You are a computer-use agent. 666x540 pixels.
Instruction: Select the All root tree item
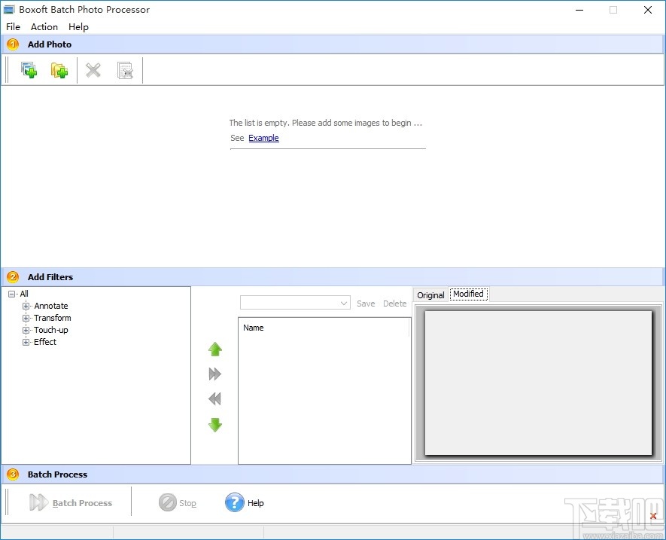(24, 294)
